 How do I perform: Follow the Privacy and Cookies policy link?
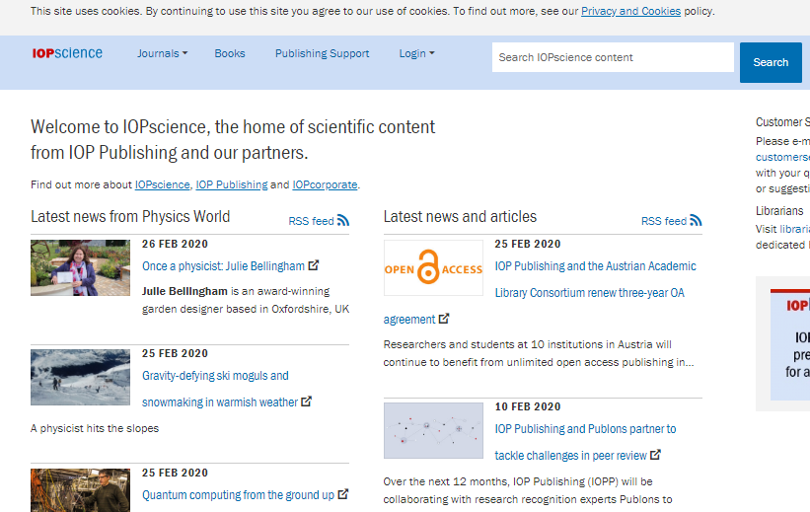pos(630,12)
